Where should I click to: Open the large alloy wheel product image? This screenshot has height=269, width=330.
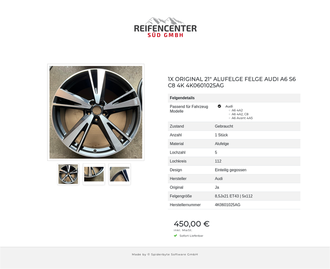pyautogui.click(x=96, y=112)
